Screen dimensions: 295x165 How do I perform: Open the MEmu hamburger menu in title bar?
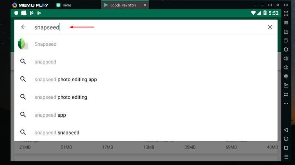255,5
